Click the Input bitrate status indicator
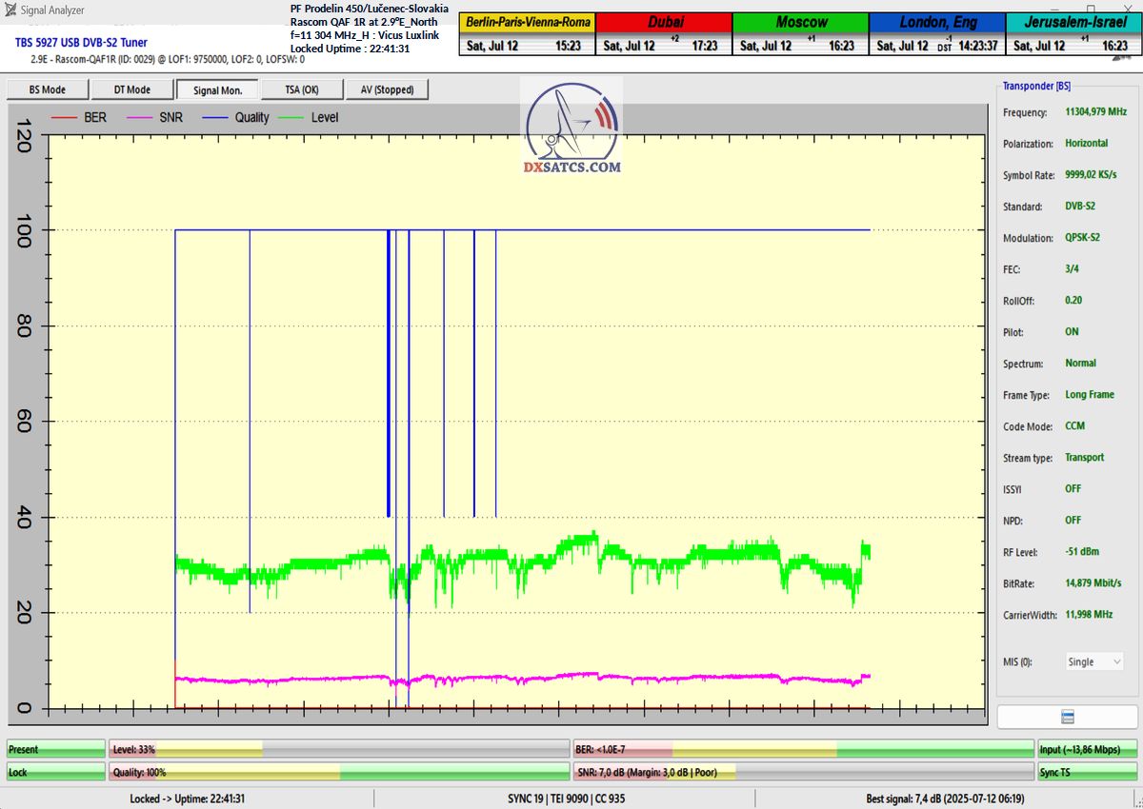Viewport: 1143px width, 809px height. pyautogui.click(x=1087, y=749)
